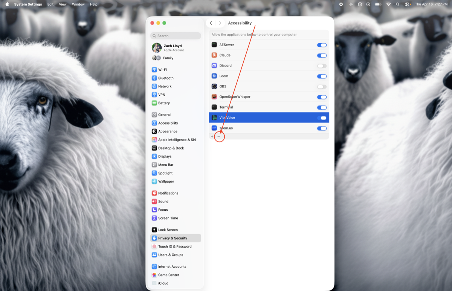Open Wi-Fi settings in the sidebar

point(162,69)
